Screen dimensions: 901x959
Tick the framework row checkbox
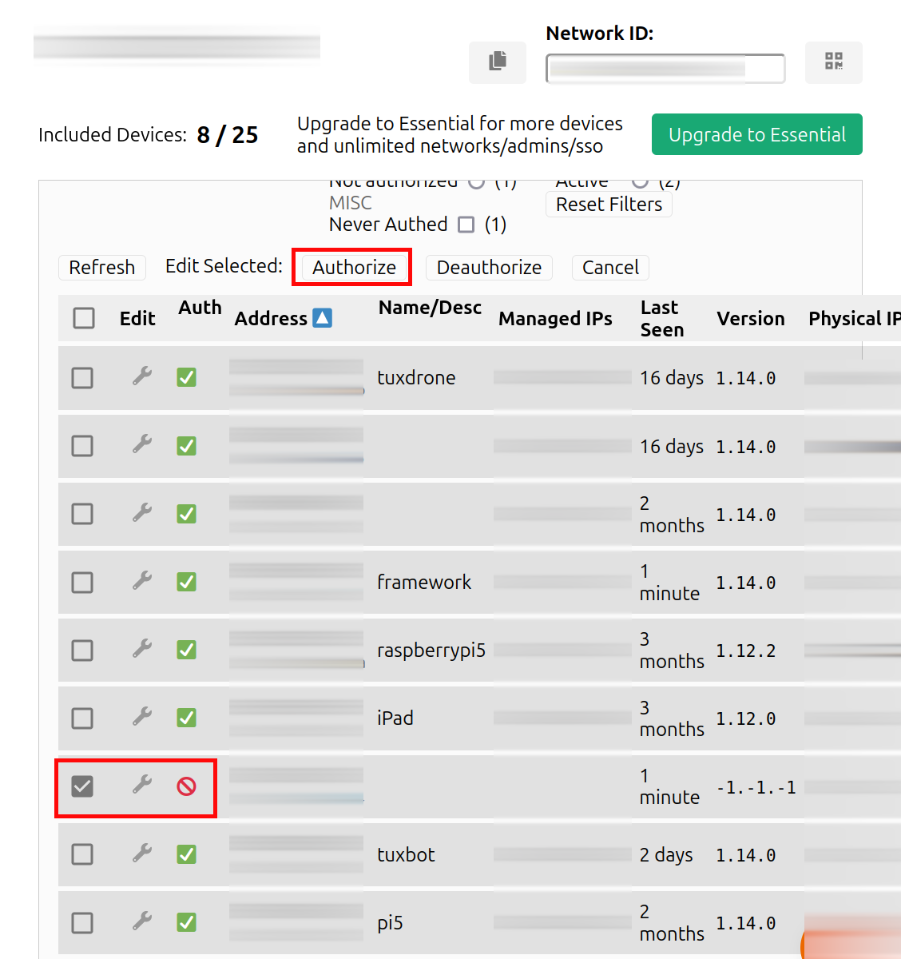point(82,582)
